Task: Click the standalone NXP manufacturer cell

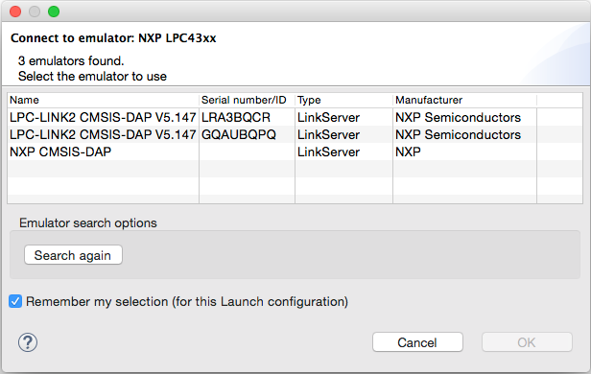Action: pos(408,152)
